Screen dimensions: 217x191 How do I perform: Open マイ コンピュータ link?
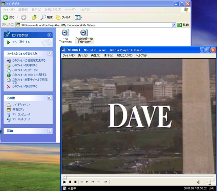(x=21, y=114)
